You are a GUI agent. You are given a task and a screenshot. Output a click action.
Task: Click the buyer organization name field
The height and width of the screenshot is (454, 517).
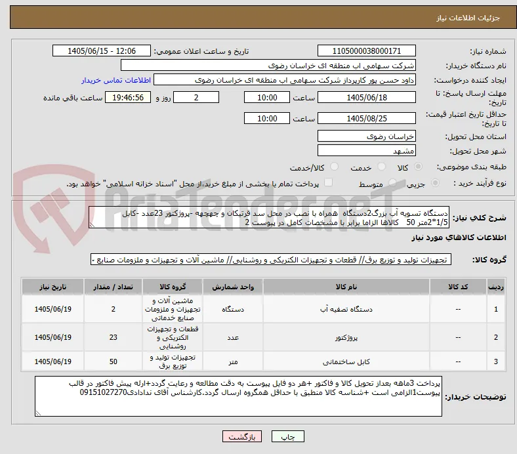pos(268,66)
